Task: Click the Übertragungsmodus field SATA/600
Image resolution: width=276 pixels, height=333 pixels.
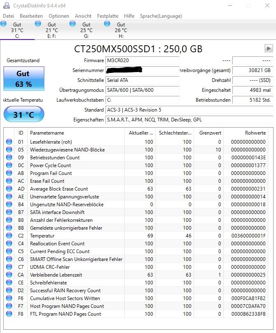Action: click(143, 90)
